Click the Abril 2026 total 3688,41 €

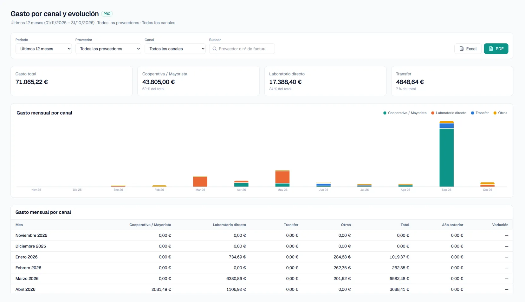(x=399, y=289)
